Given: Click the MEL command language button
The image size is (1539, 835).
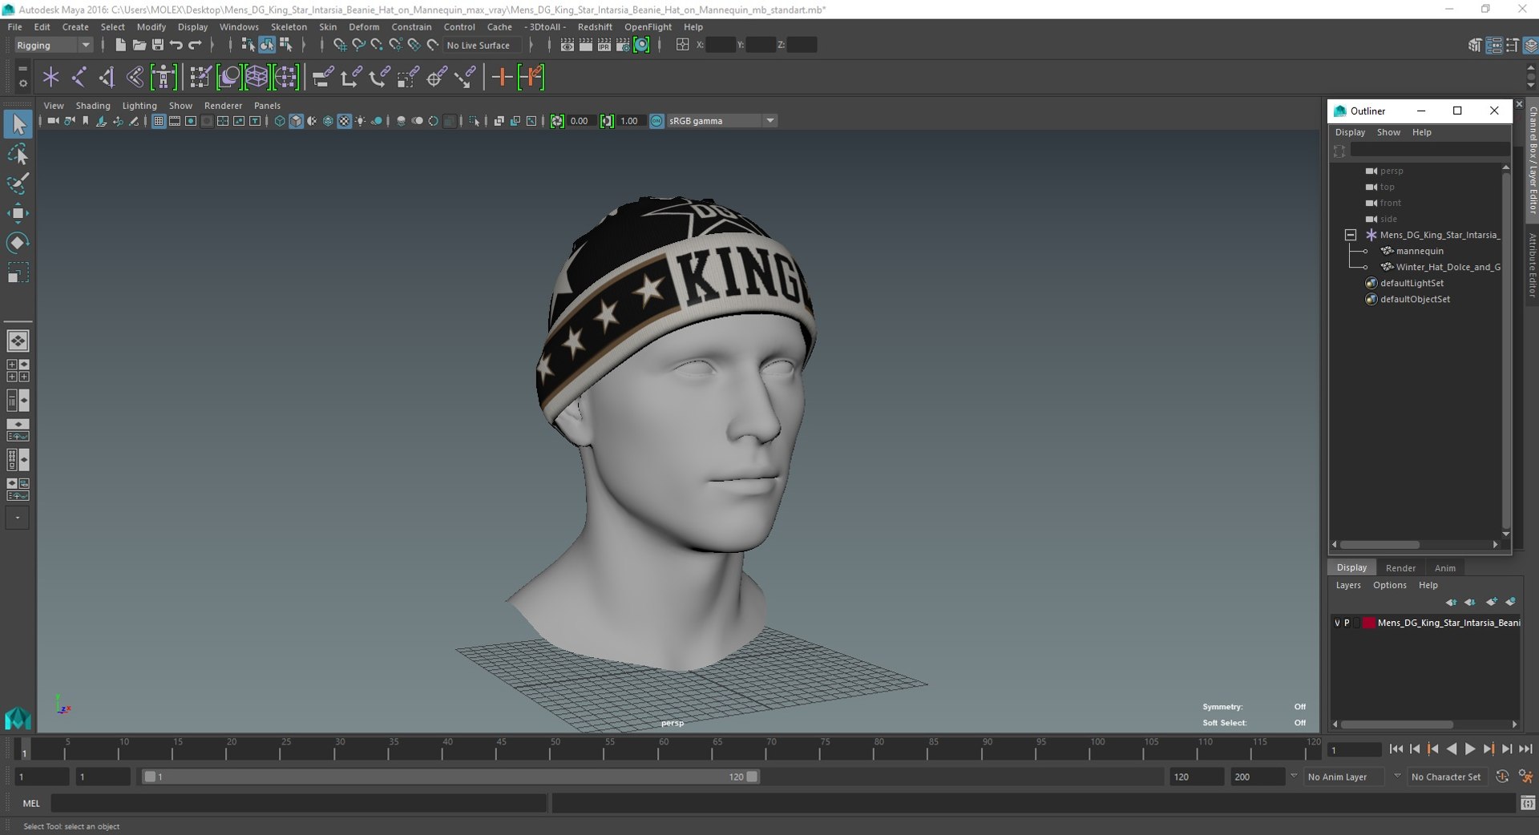Looking at the screenshot, I should [31, 803].
